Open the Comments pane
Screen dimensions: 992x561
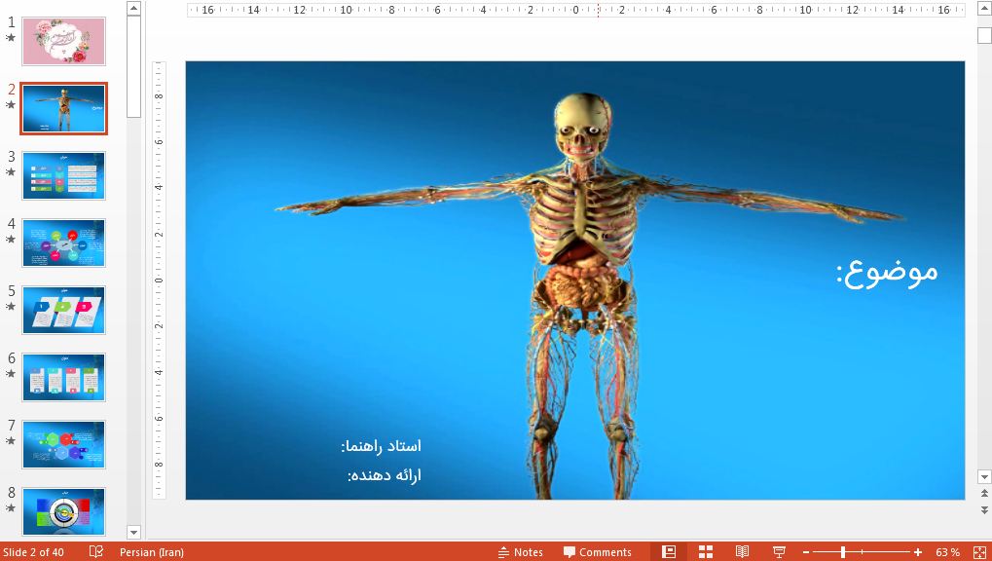[x=596, y=550]
